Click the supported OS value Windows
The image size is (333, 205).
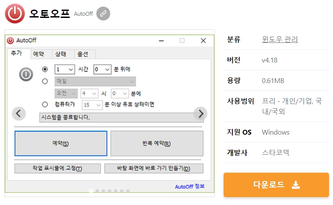point(276,132)
